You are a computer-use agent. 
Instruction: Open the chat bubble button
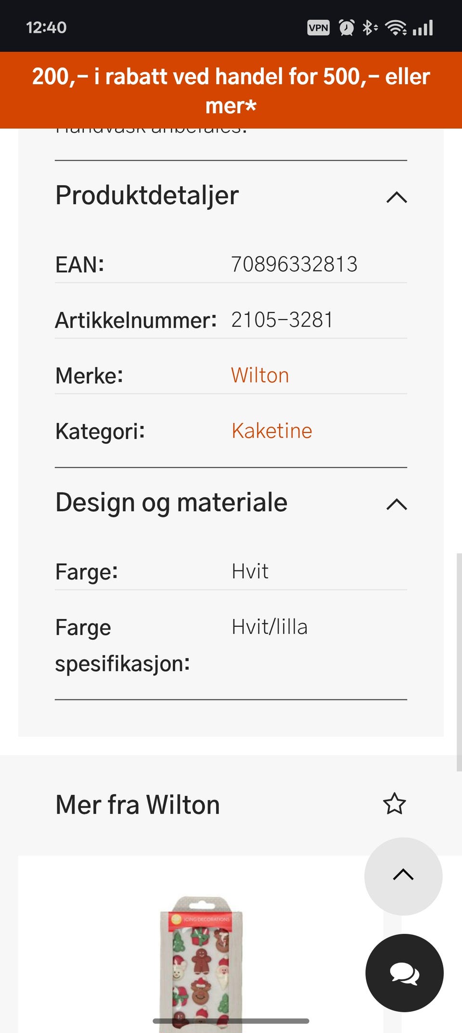click(x=404, y=973)
